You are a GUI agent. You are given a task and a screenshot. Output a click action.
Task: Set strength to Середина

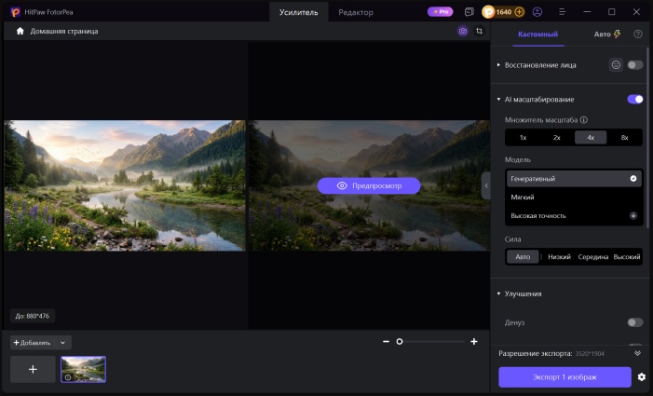coord(593,257)
